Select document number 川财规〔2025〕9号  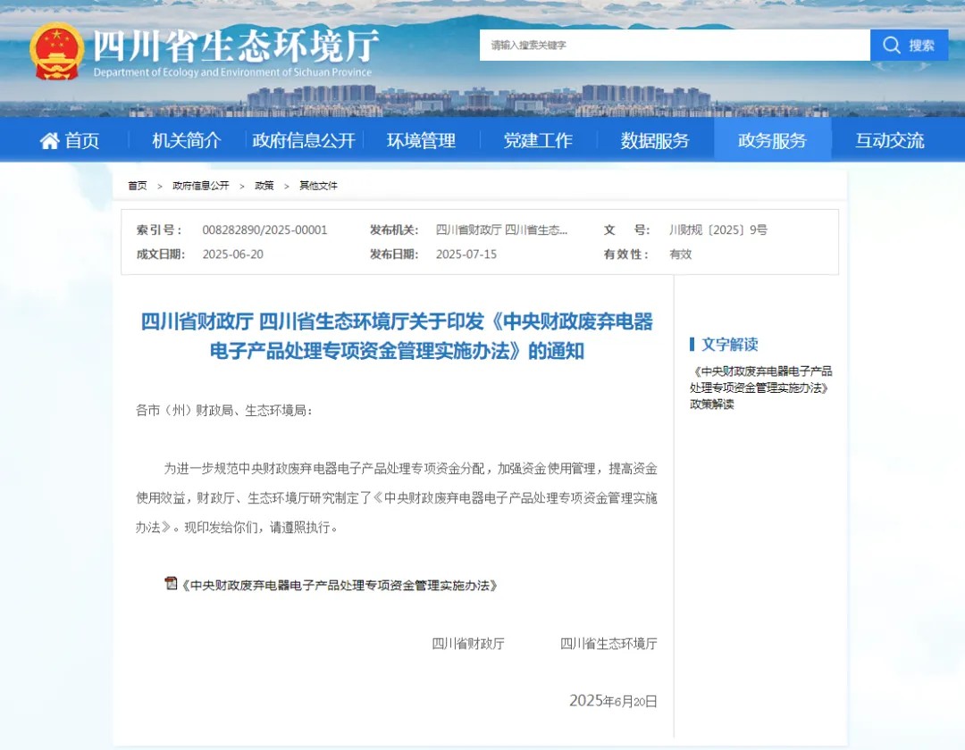(x=718, y=230)
